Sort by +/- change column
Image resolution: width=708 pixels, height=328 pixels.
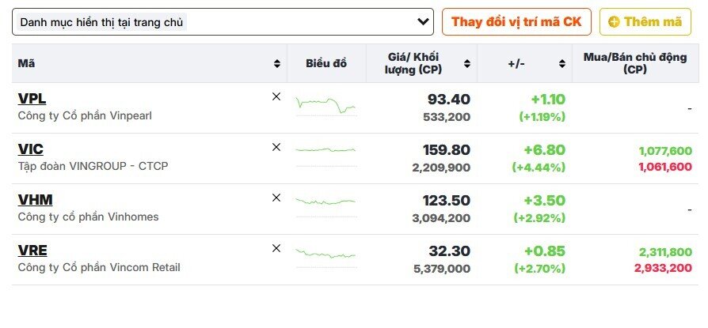point(561,63)
